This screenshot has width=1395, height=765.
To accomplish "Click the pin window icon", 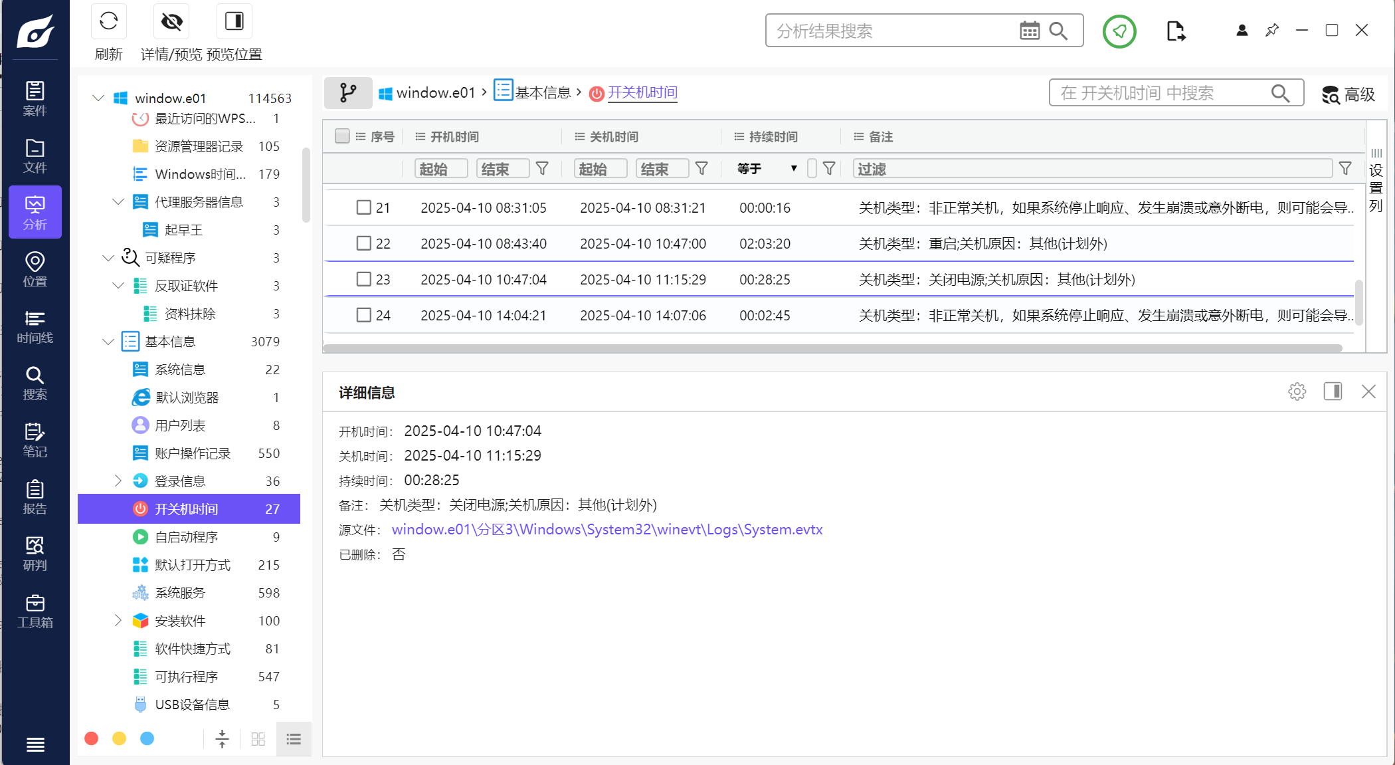I will [x=1272, y=31].
